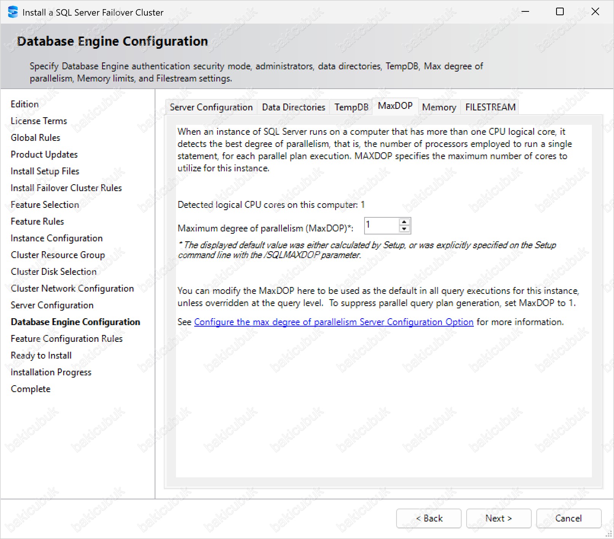
Task: Click Instance Configuration step in sidebar
Action: [x=57, y=238]
